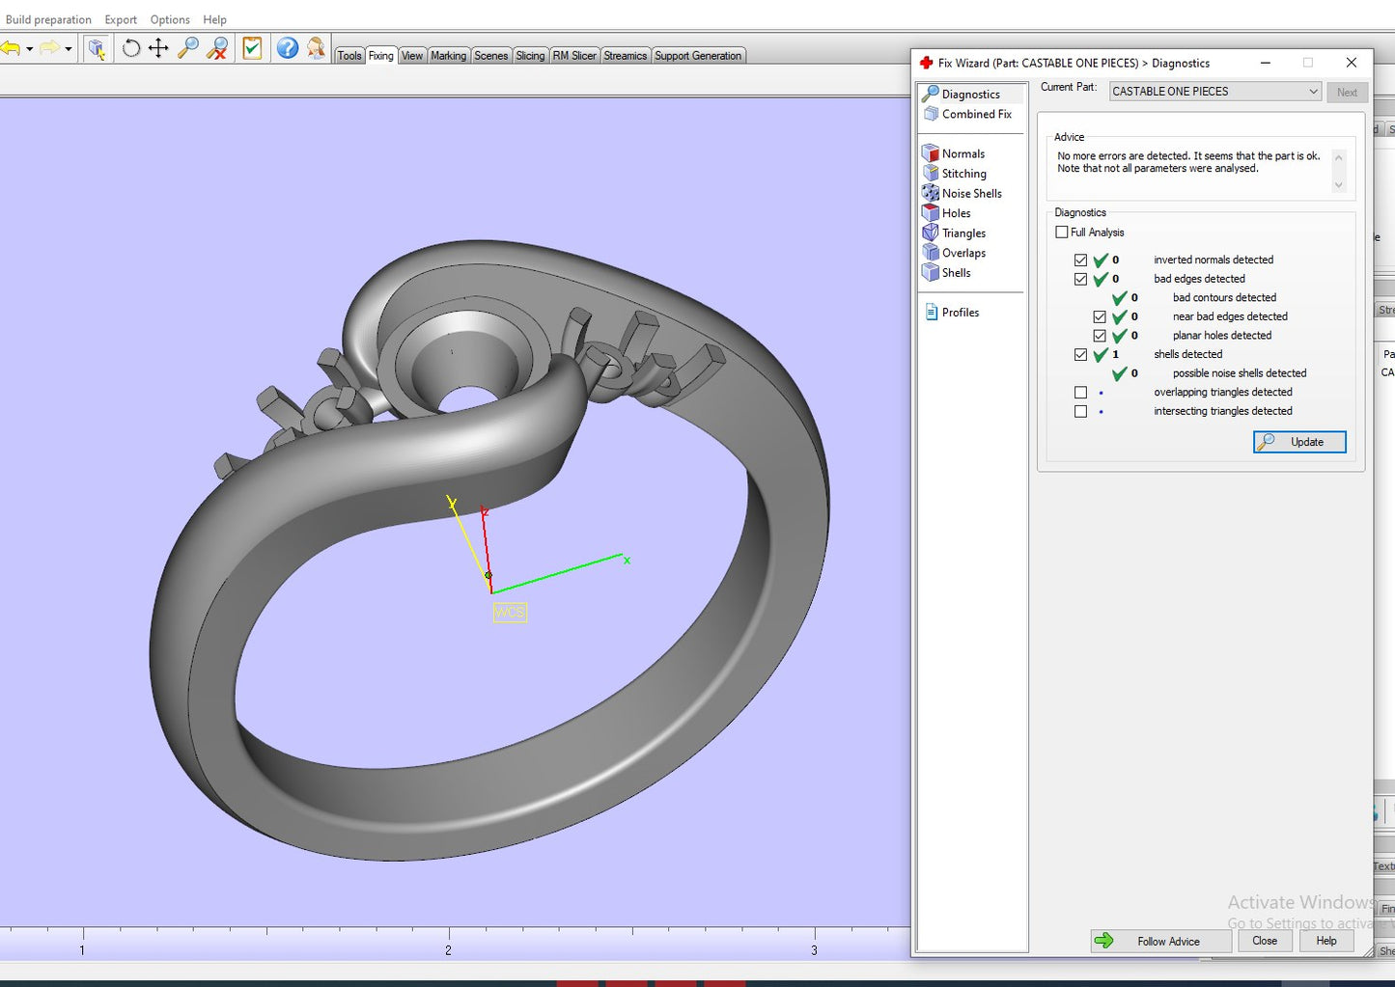Viewport: 1395px width, 987px height.
Task: Open the Current Part dropdown
Action: pos(1214,92)
